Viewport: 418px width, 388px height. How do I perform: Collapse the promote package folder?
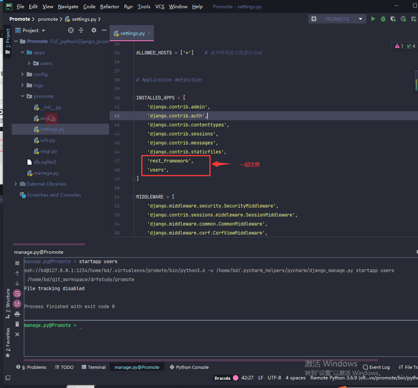[x=23, y=96]
